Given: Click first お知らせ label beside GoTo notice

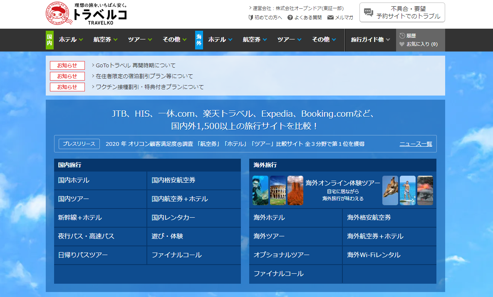Looking at the screenshot, I should point(67,65).
